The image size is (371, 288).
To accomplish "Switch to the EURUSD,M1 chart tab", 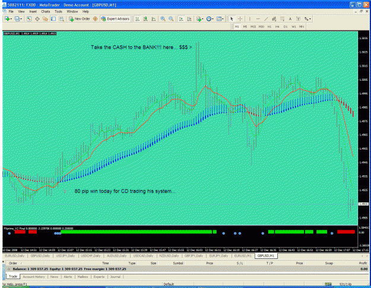I will pos(243,256).
